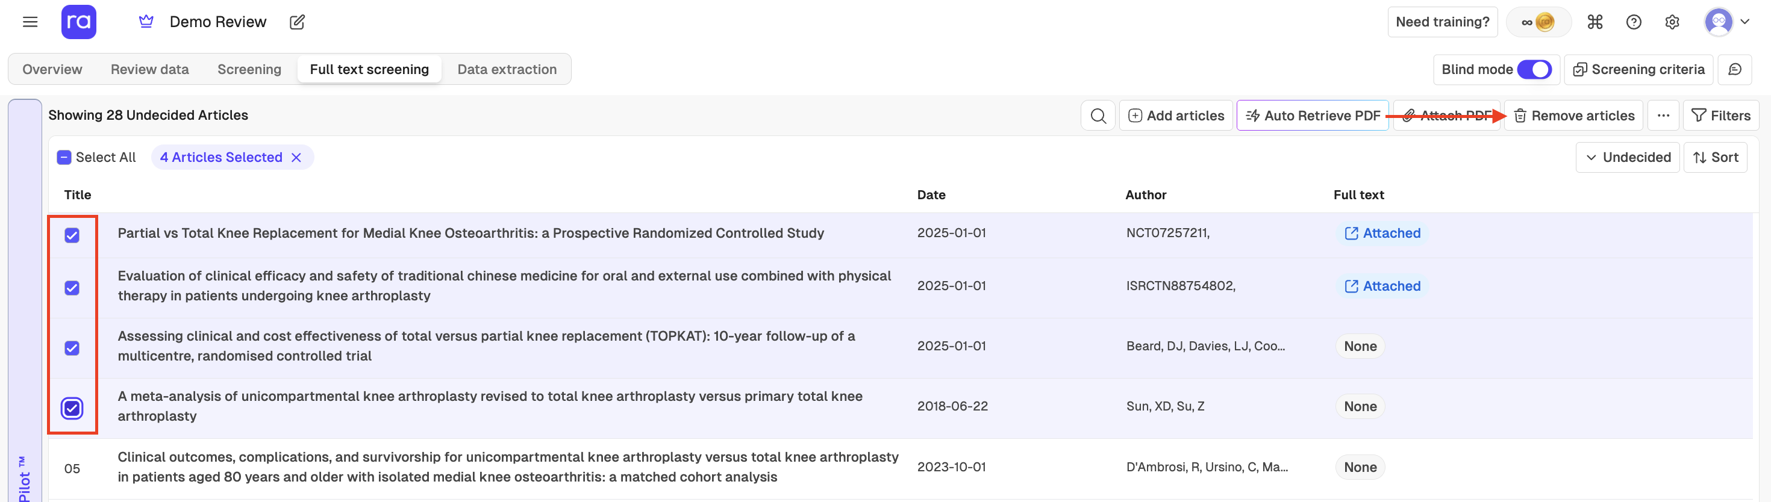The height and width of the screenshot is (502, 1771).
Task: Open the settings gear icon
Action: pos(1672,22)
